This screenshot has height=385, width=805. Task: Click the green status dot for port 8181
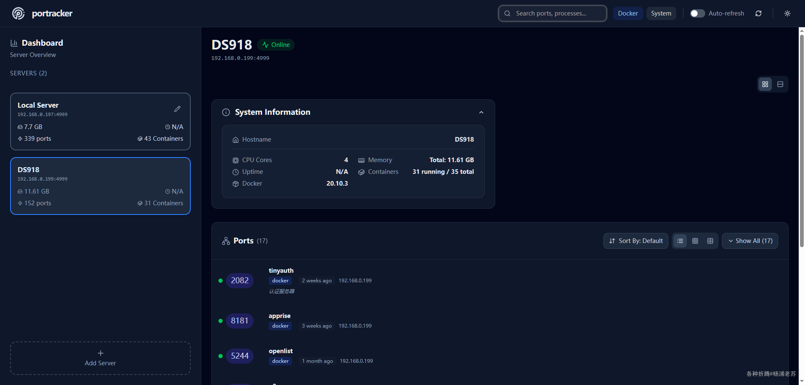221,321
